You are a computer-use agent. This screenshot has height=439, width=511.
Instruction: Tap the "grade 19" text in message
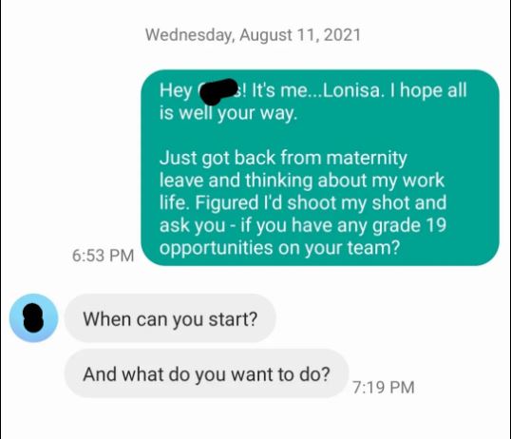409,225
